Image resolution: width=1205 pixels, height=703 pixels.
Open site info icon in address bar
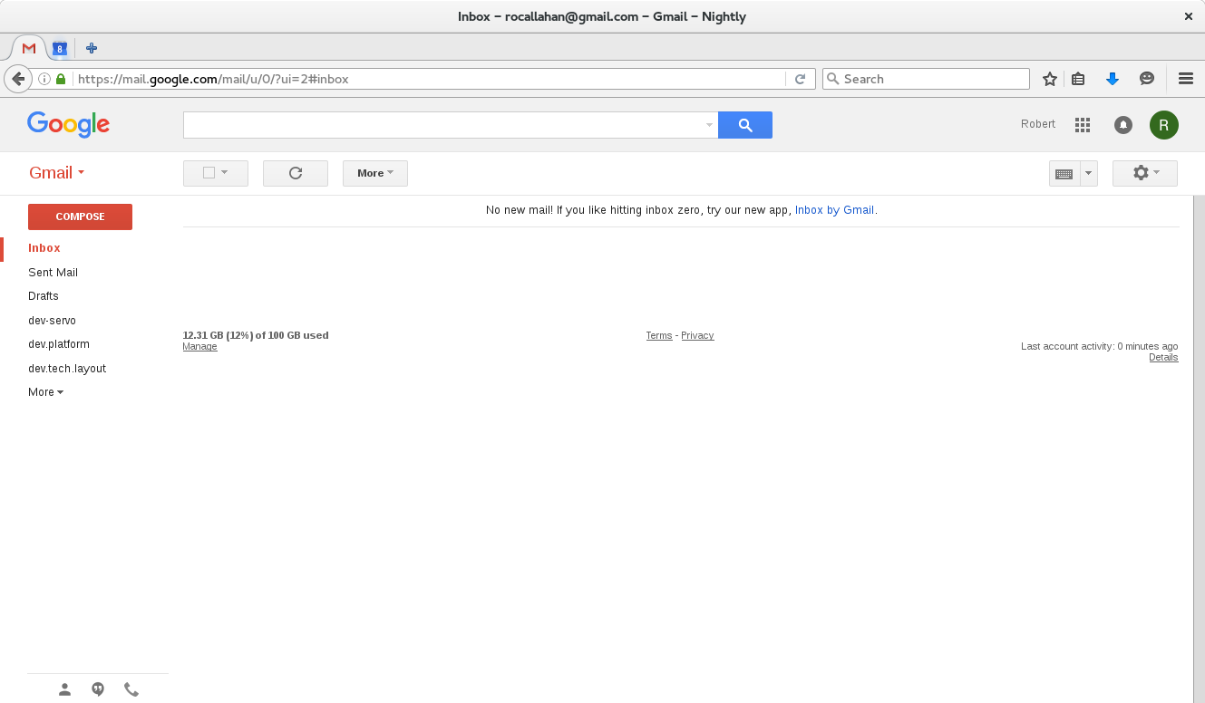pyautogui.click(x=44, y=79)
